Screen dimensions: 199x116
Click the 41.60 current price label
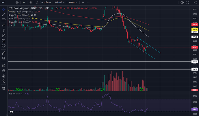pos(195,47)
